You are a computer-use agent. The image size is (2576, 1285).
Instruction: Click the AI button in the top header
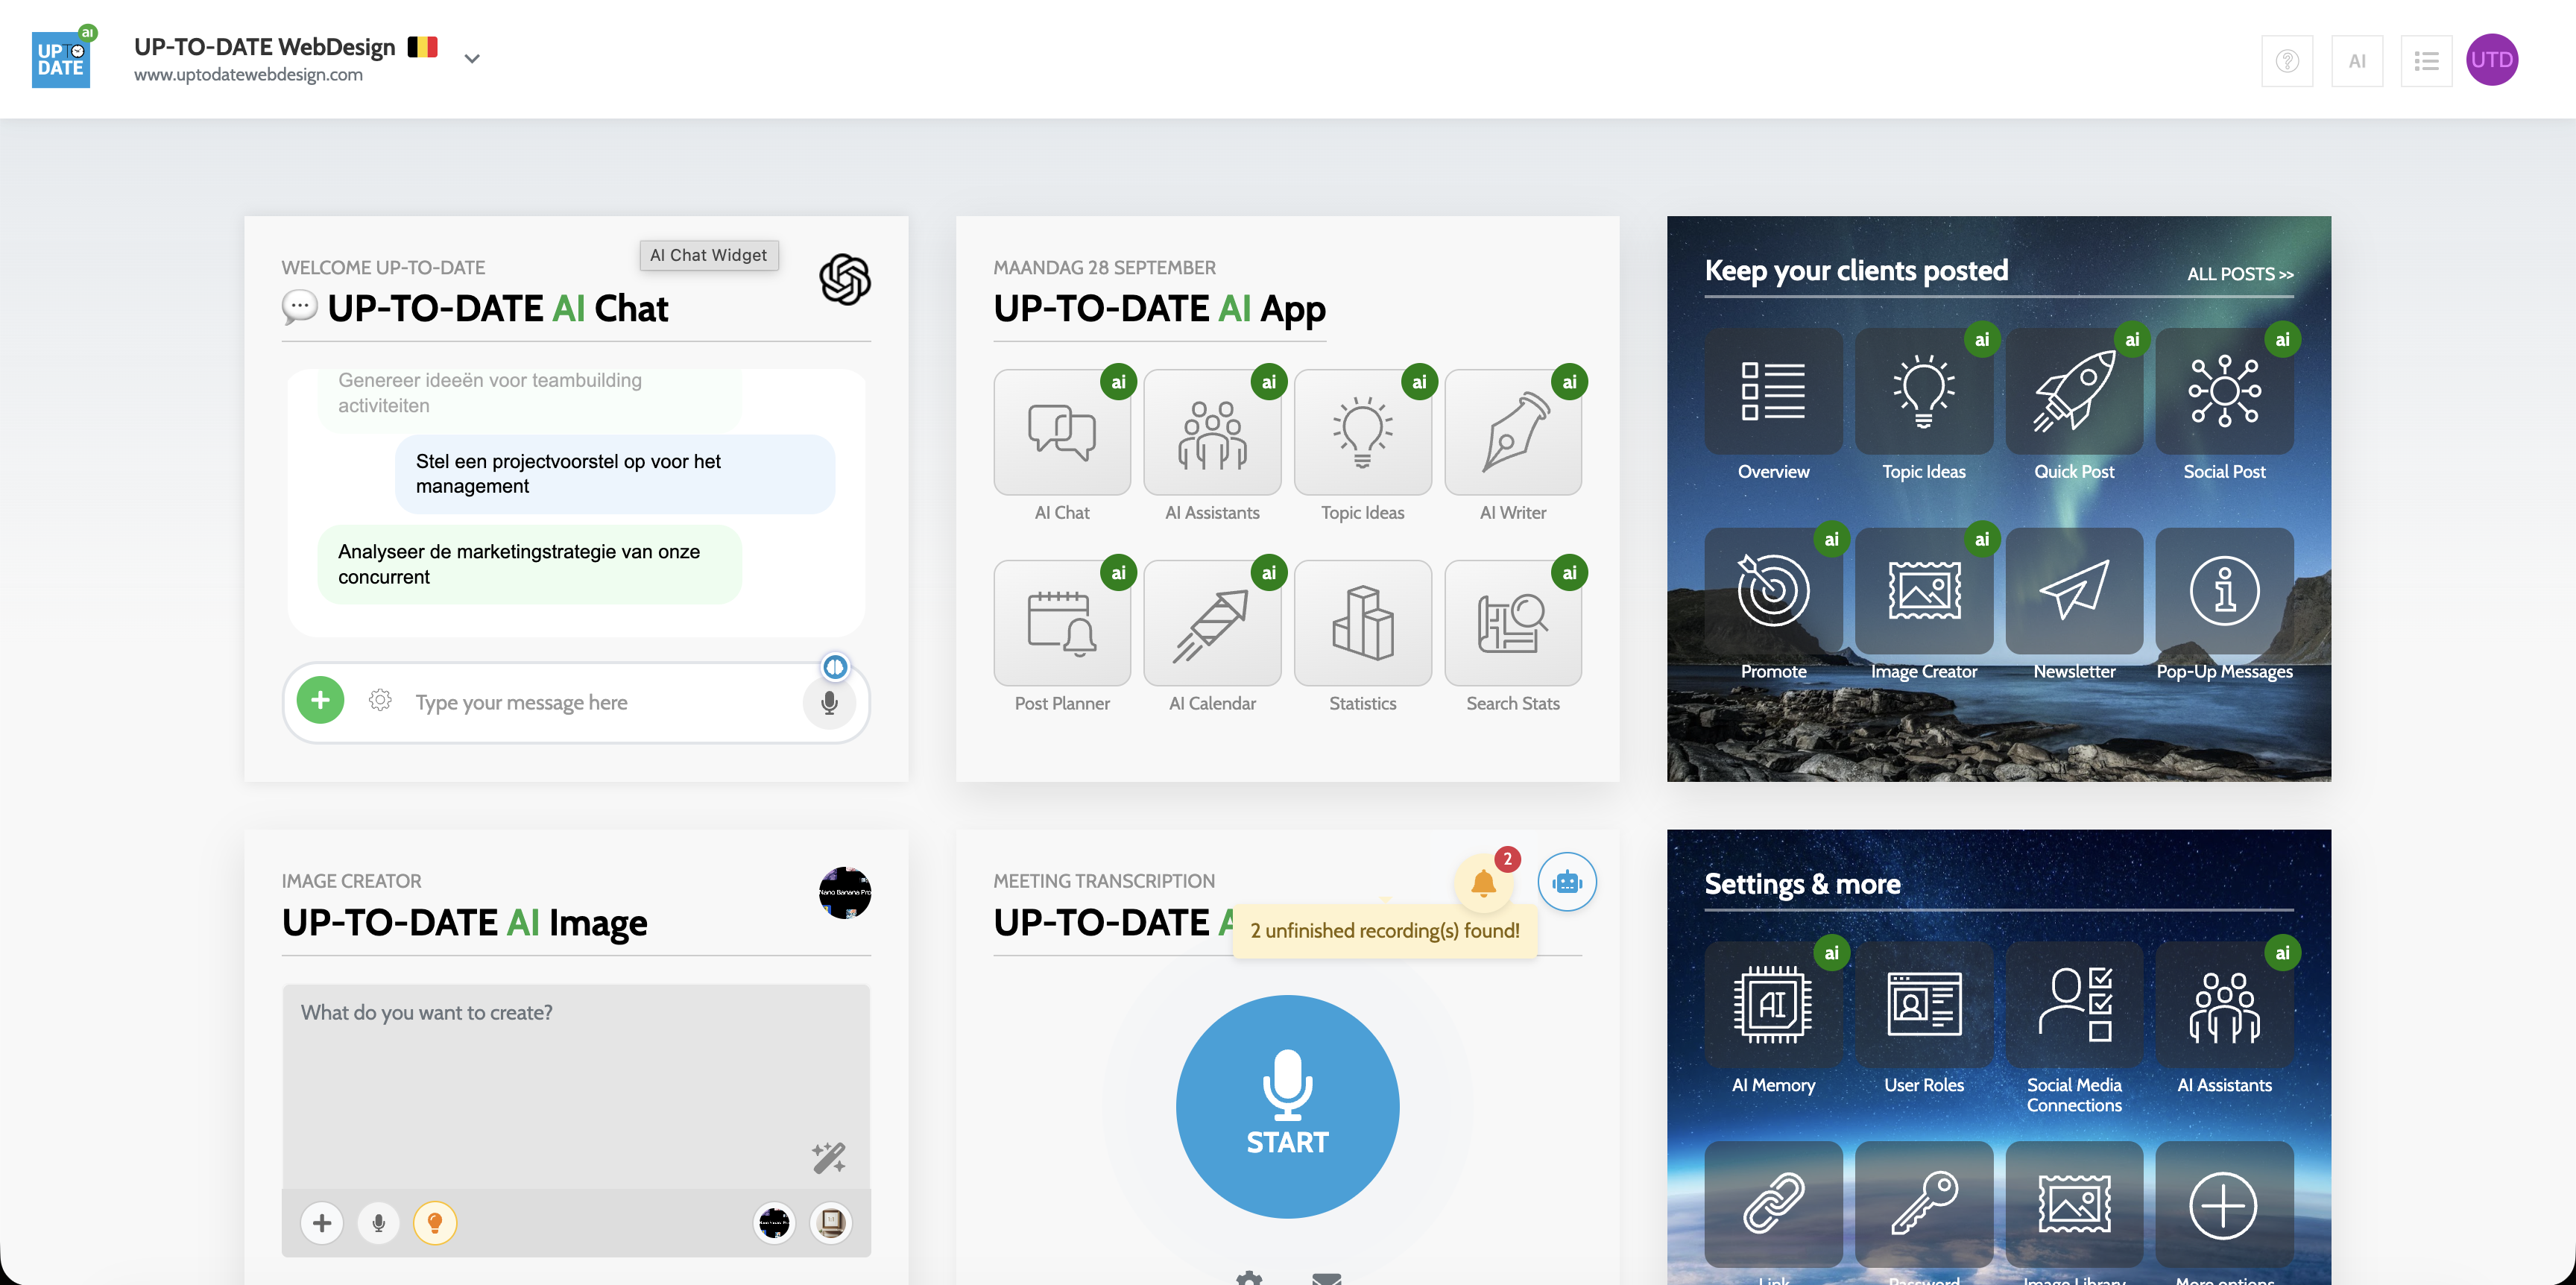tap(2357, 61)
